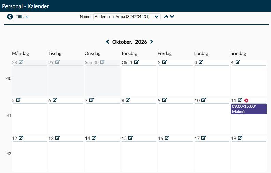The height and width of the screenshot is (173, 271).
Task: Open the edit icon for September 28
Action: pyautogui.click(x=21, y=62)
